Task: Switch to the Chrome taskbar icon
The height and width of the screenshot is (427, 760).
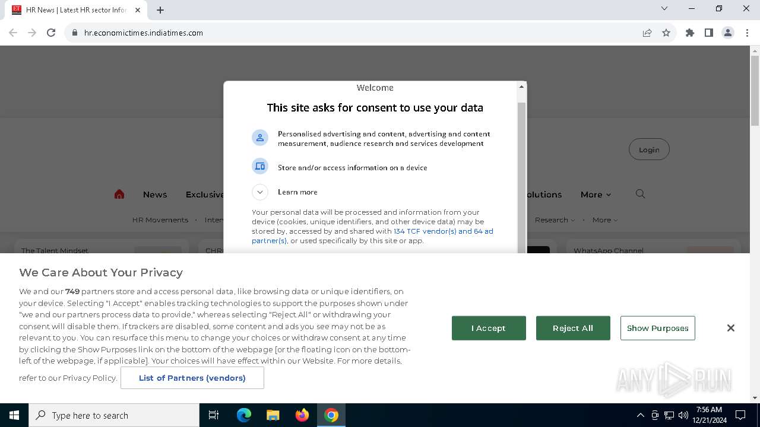Action: [331, 415]
